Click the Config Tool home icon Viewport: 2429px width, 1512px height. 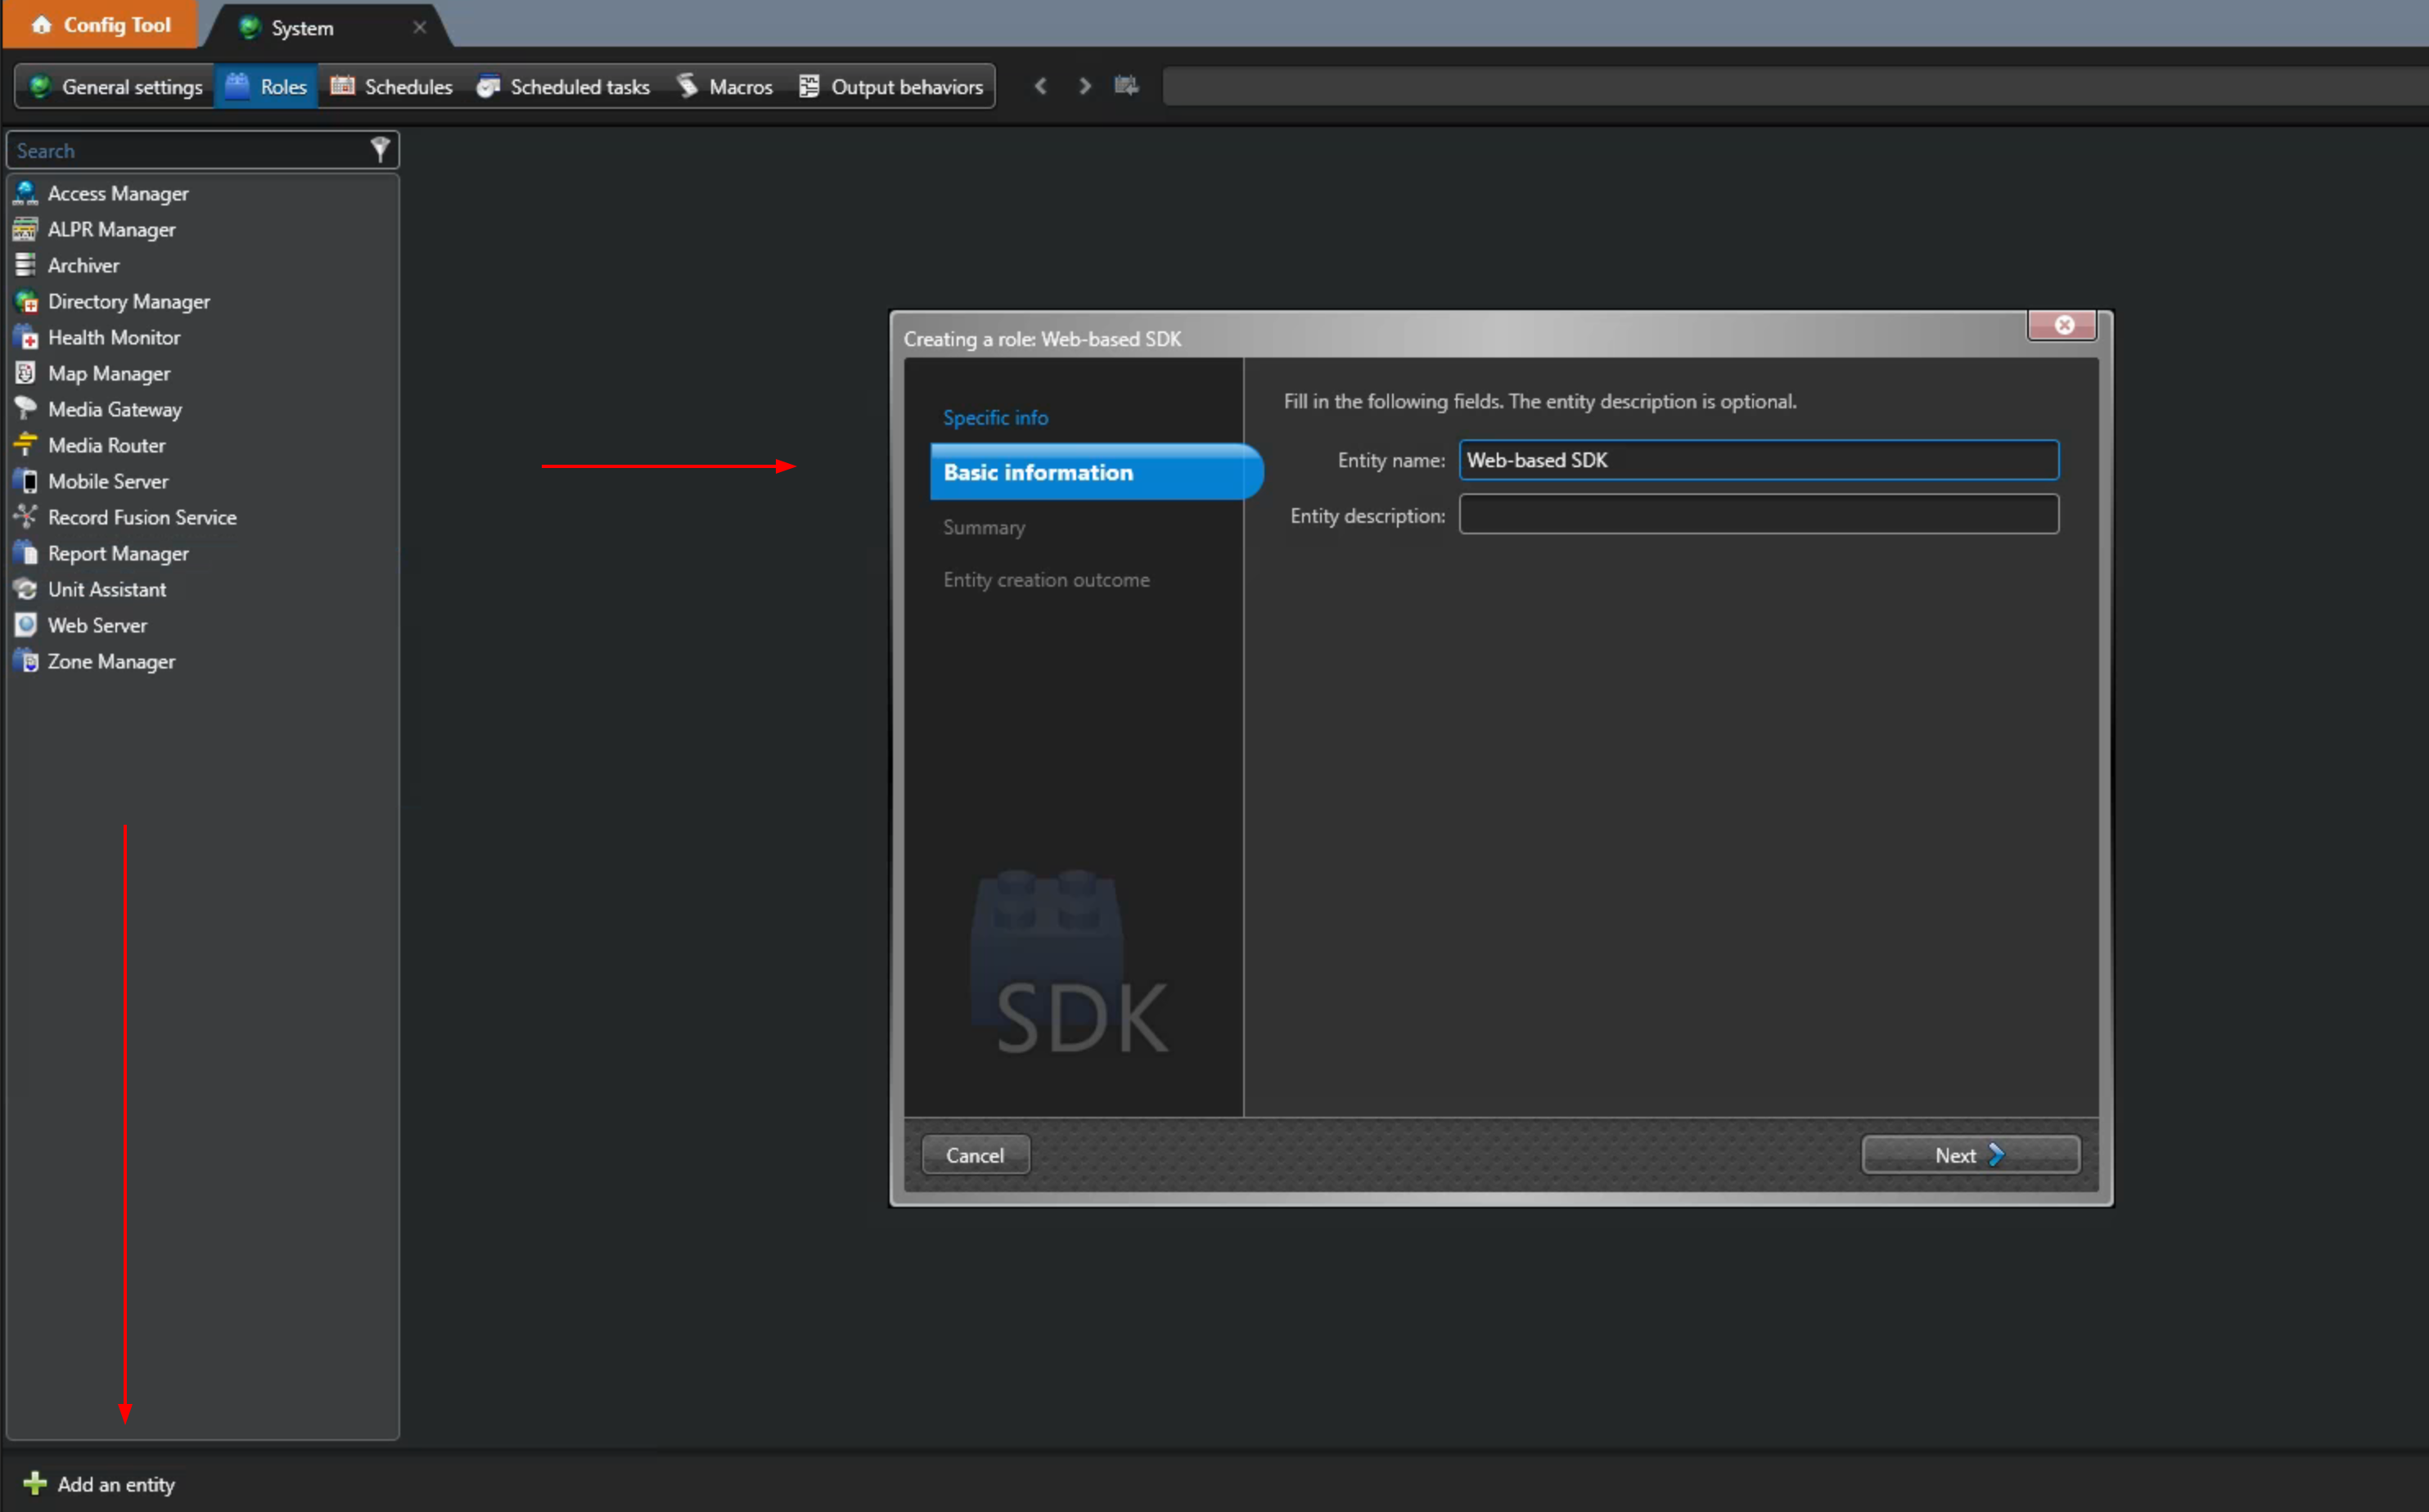click(x=42, y=24)
